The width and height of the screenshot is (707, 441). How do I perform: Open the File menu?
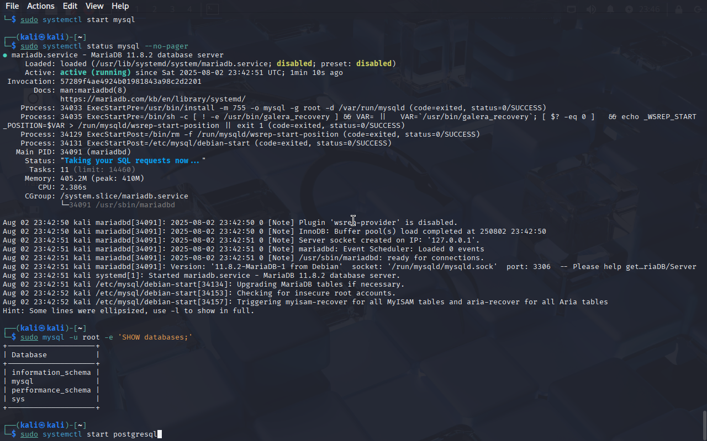click(12, 6)
